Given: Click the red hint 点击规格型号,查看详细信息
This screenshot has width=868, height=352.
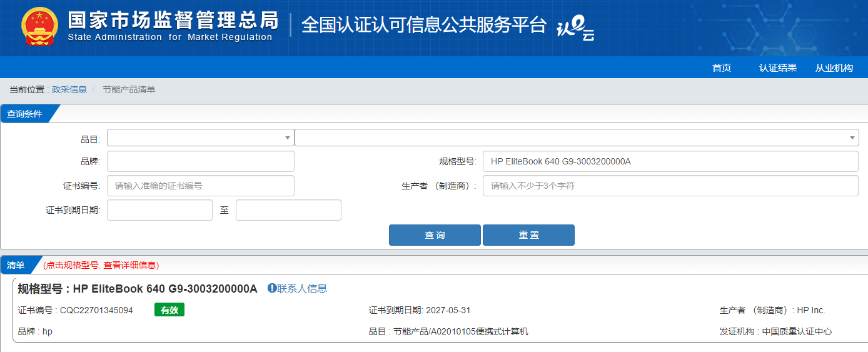Looking at the screenshot, I should click(x=101, y=265).
